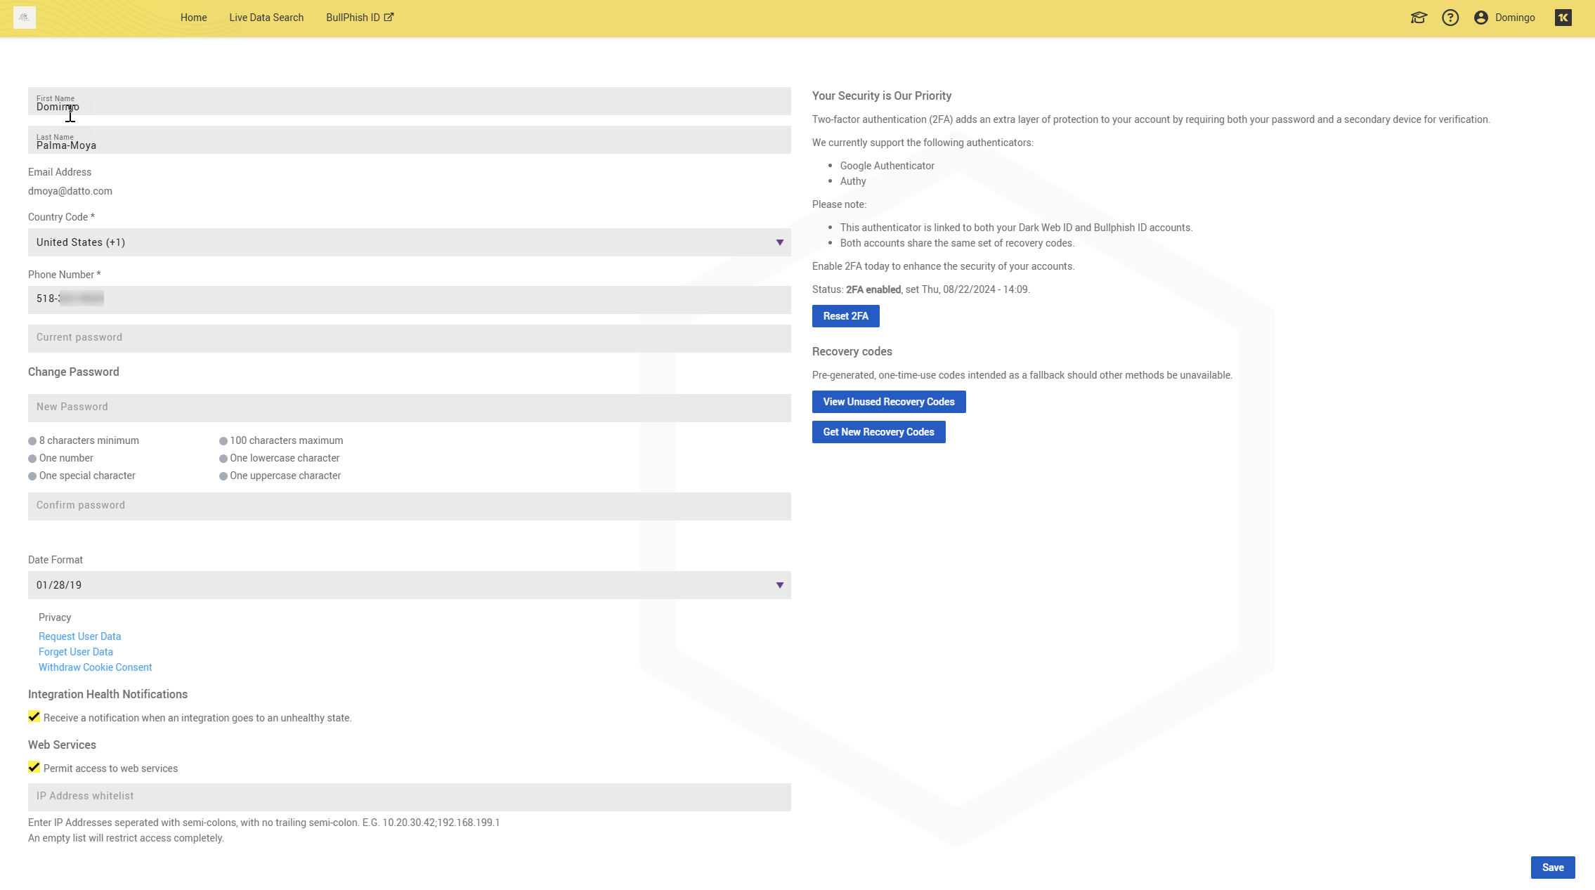Open the Kaseya K icon in the header

[x=1563, y=18]
